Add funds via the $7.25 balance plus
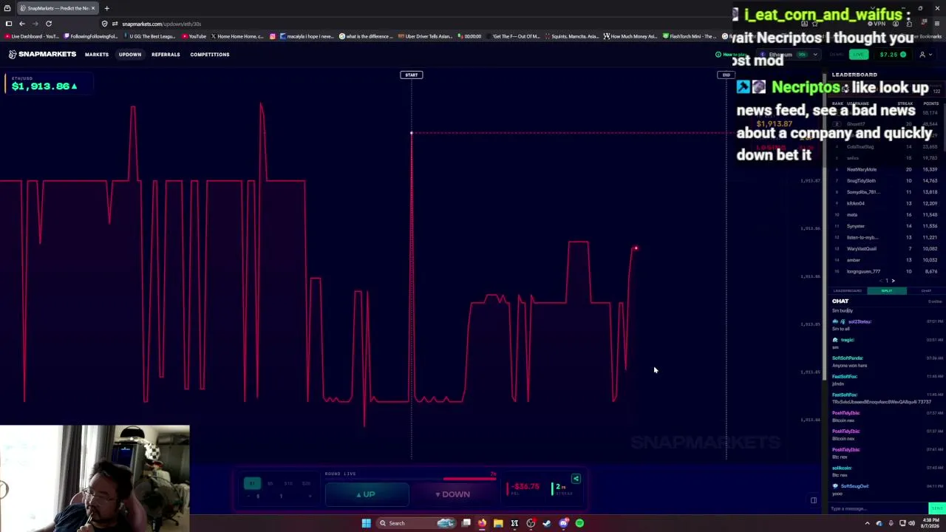The image size is (946, 532). pyautogui.click(x=902, y=55)
